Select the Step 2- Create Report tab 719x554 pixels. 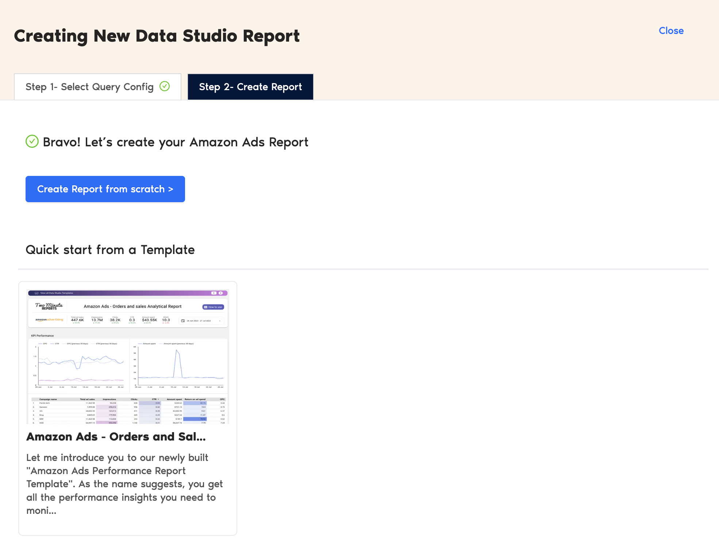click(250, 87)
